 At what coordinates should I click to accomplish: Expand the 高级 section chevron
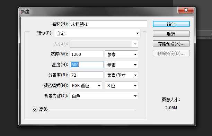(x=35, y=109)
